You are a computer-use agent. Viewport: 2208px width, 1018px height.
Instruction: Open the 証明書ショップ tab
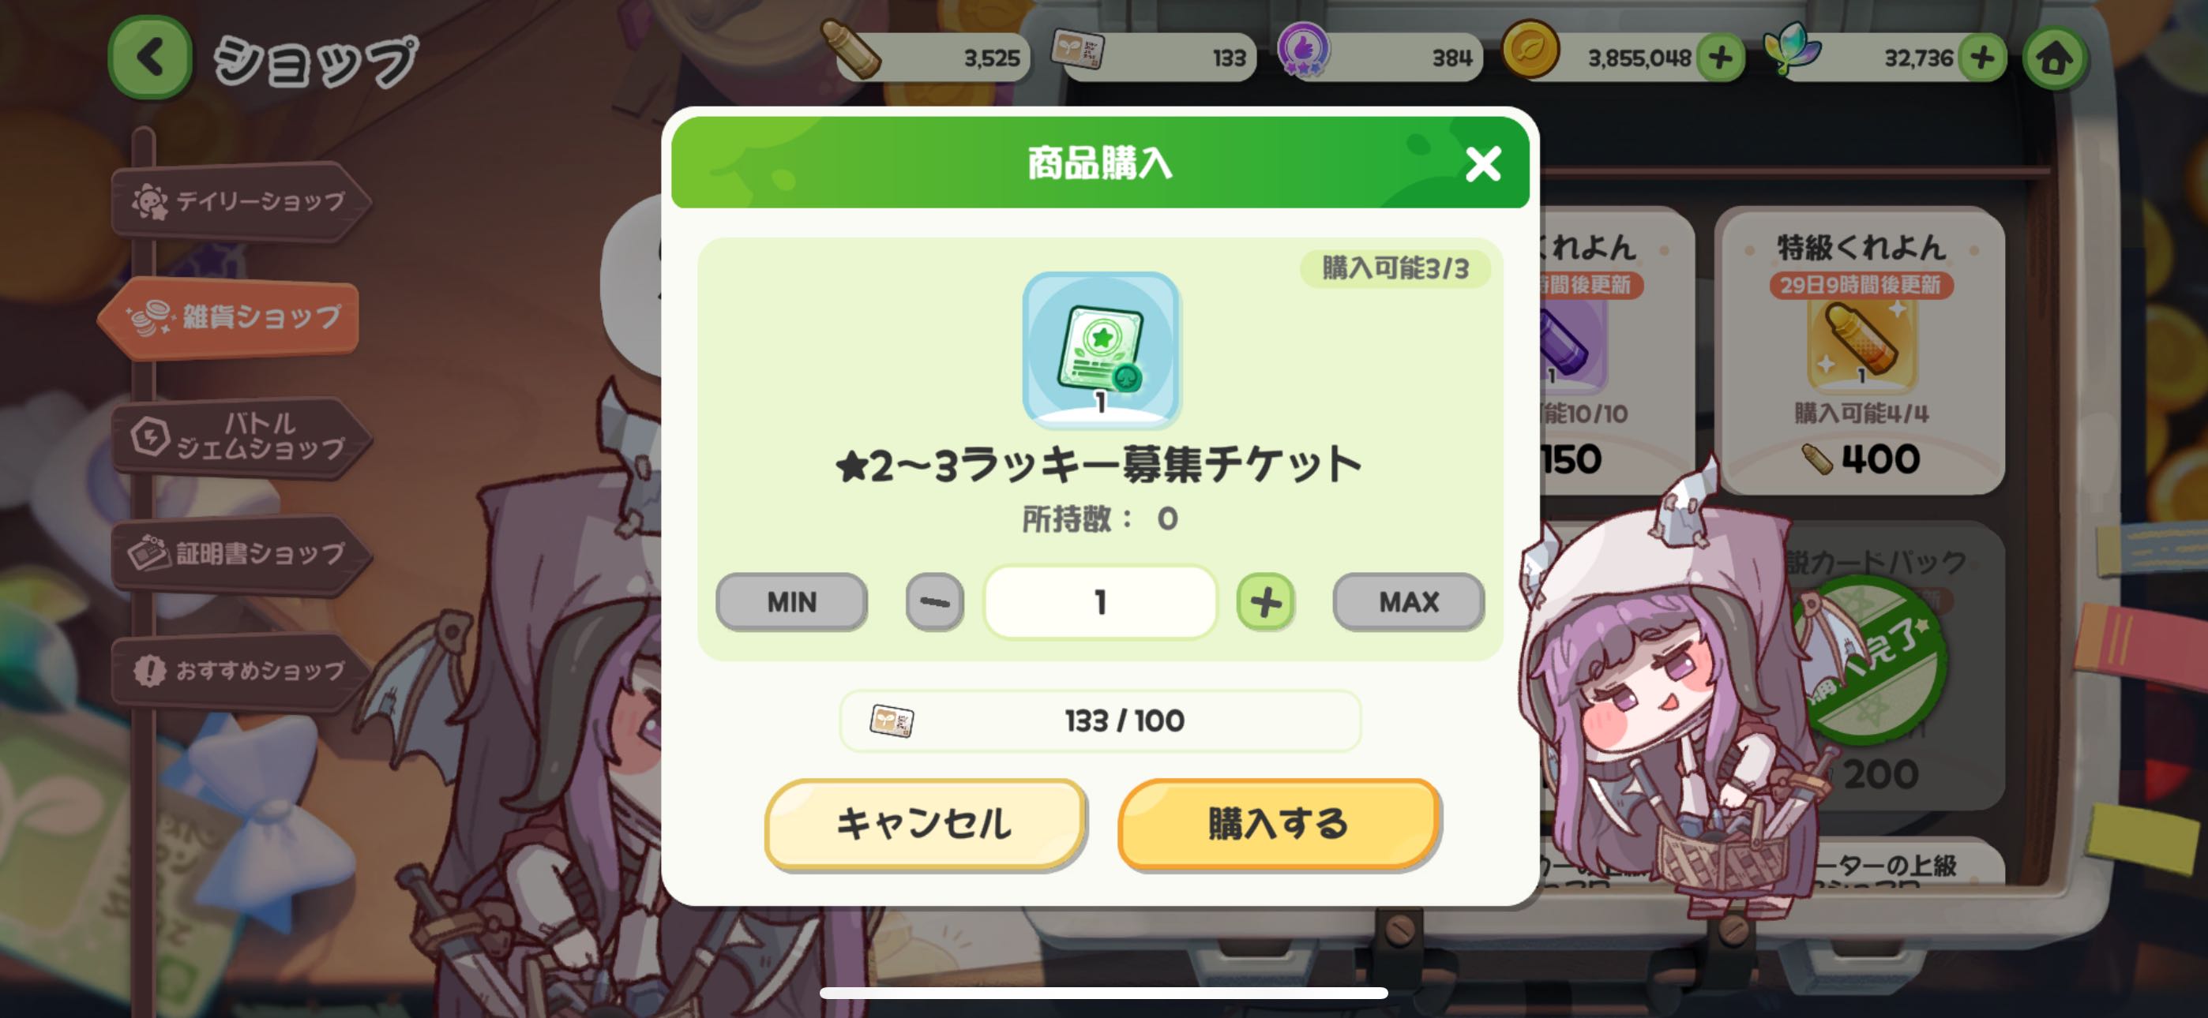[x=240, y=553]
